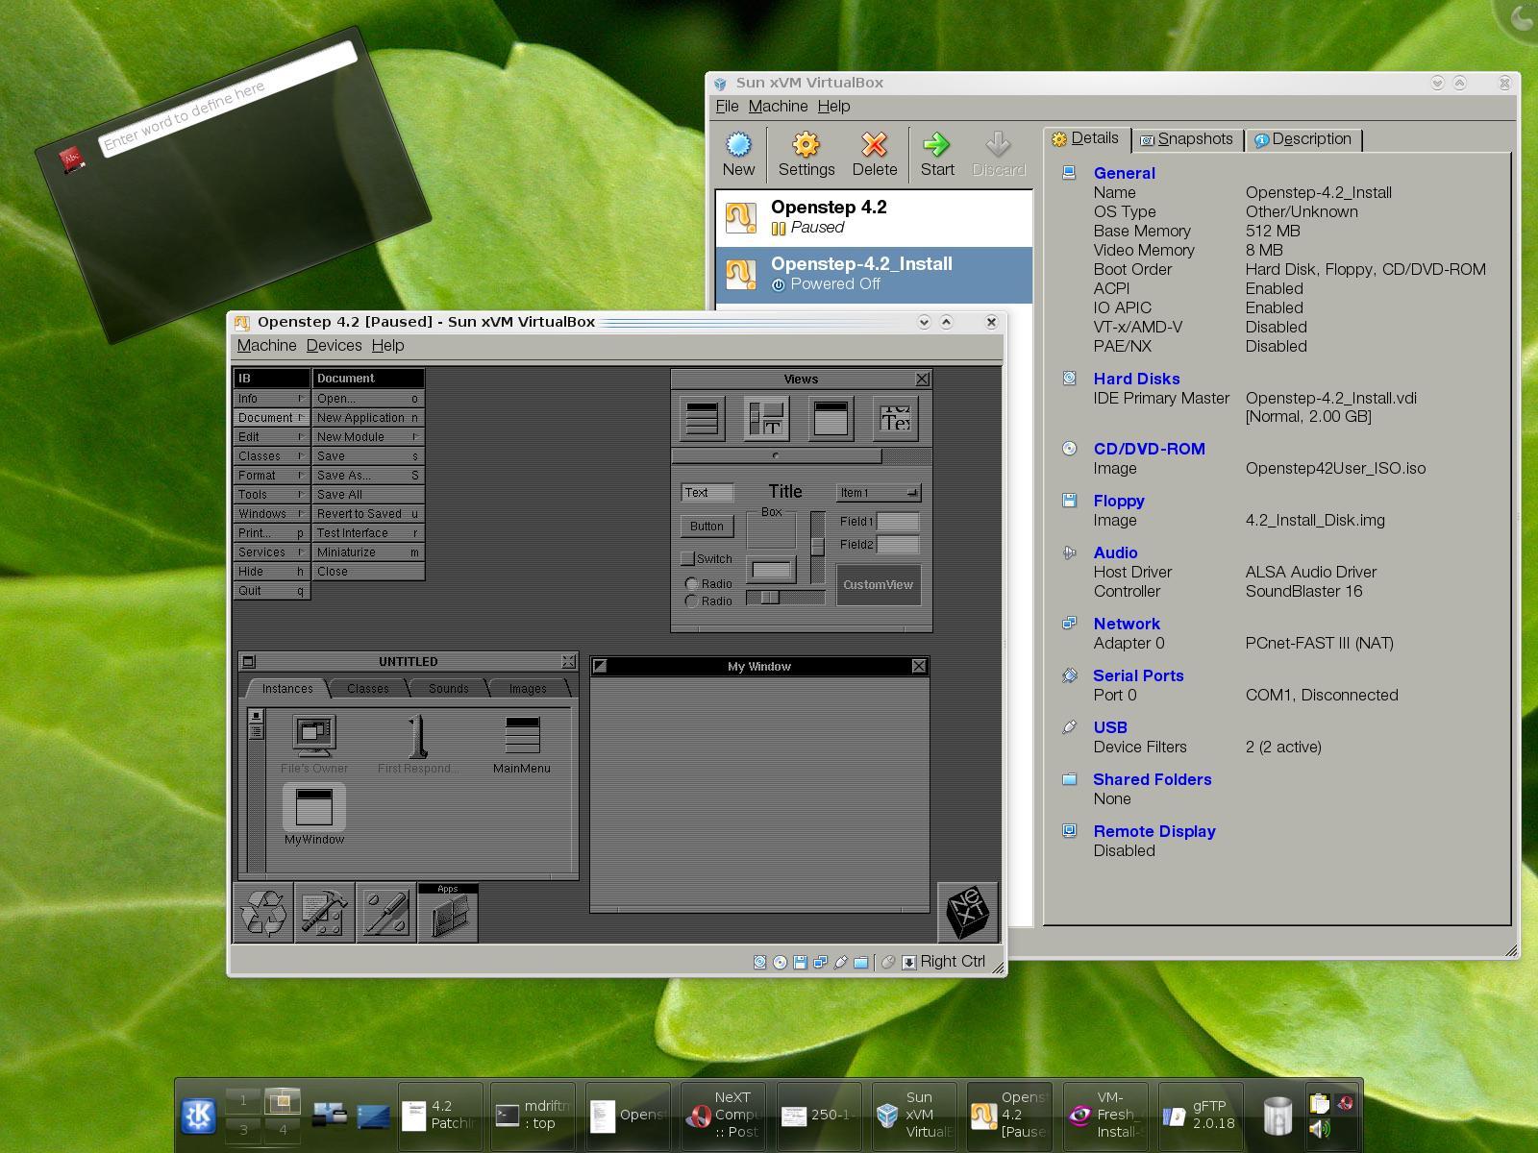
Task: Select the second Radio button in the palette
Action: pyautogui.click(x=691, y=601)
